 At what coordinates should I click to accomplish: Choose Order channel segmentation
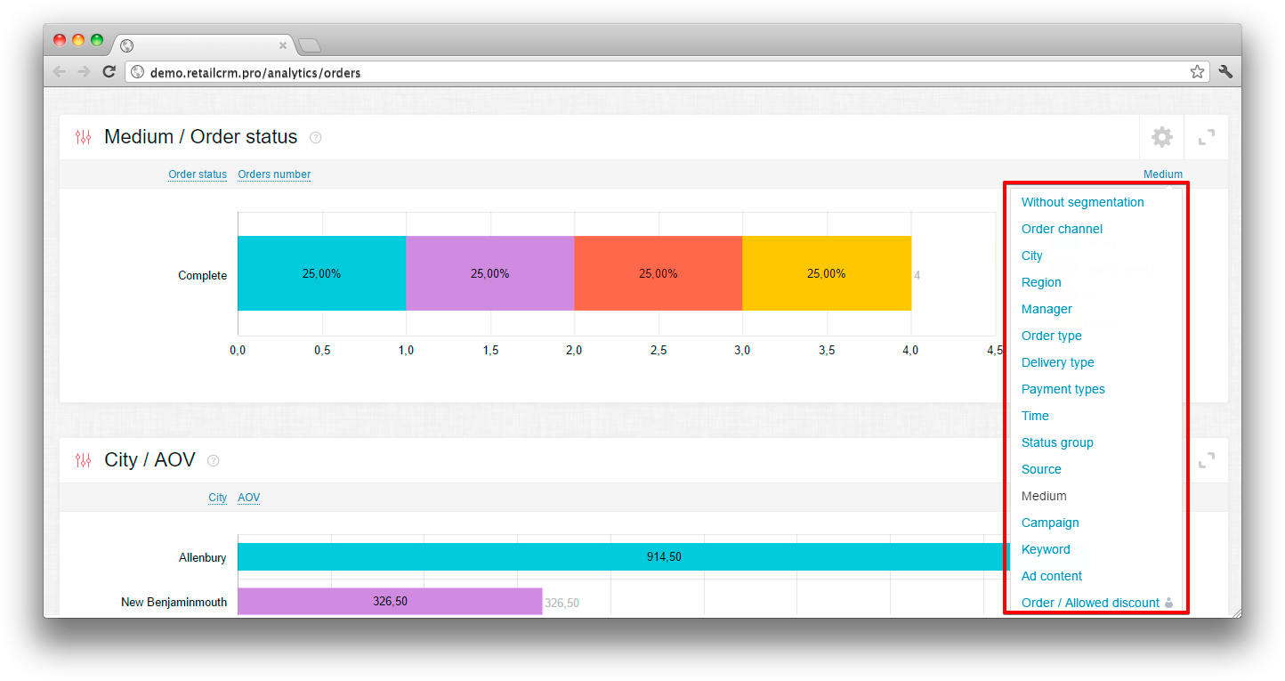tap(1062, 229)
